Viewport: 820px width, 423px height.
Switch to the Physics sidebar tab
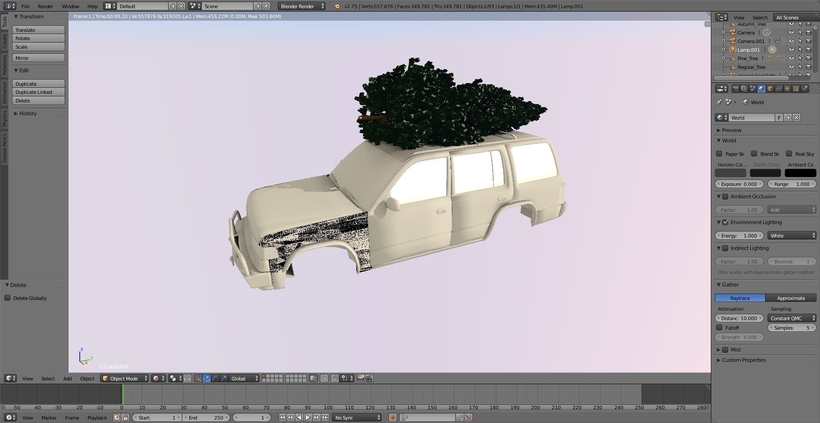pyautogui.click(x=4, y=118)
